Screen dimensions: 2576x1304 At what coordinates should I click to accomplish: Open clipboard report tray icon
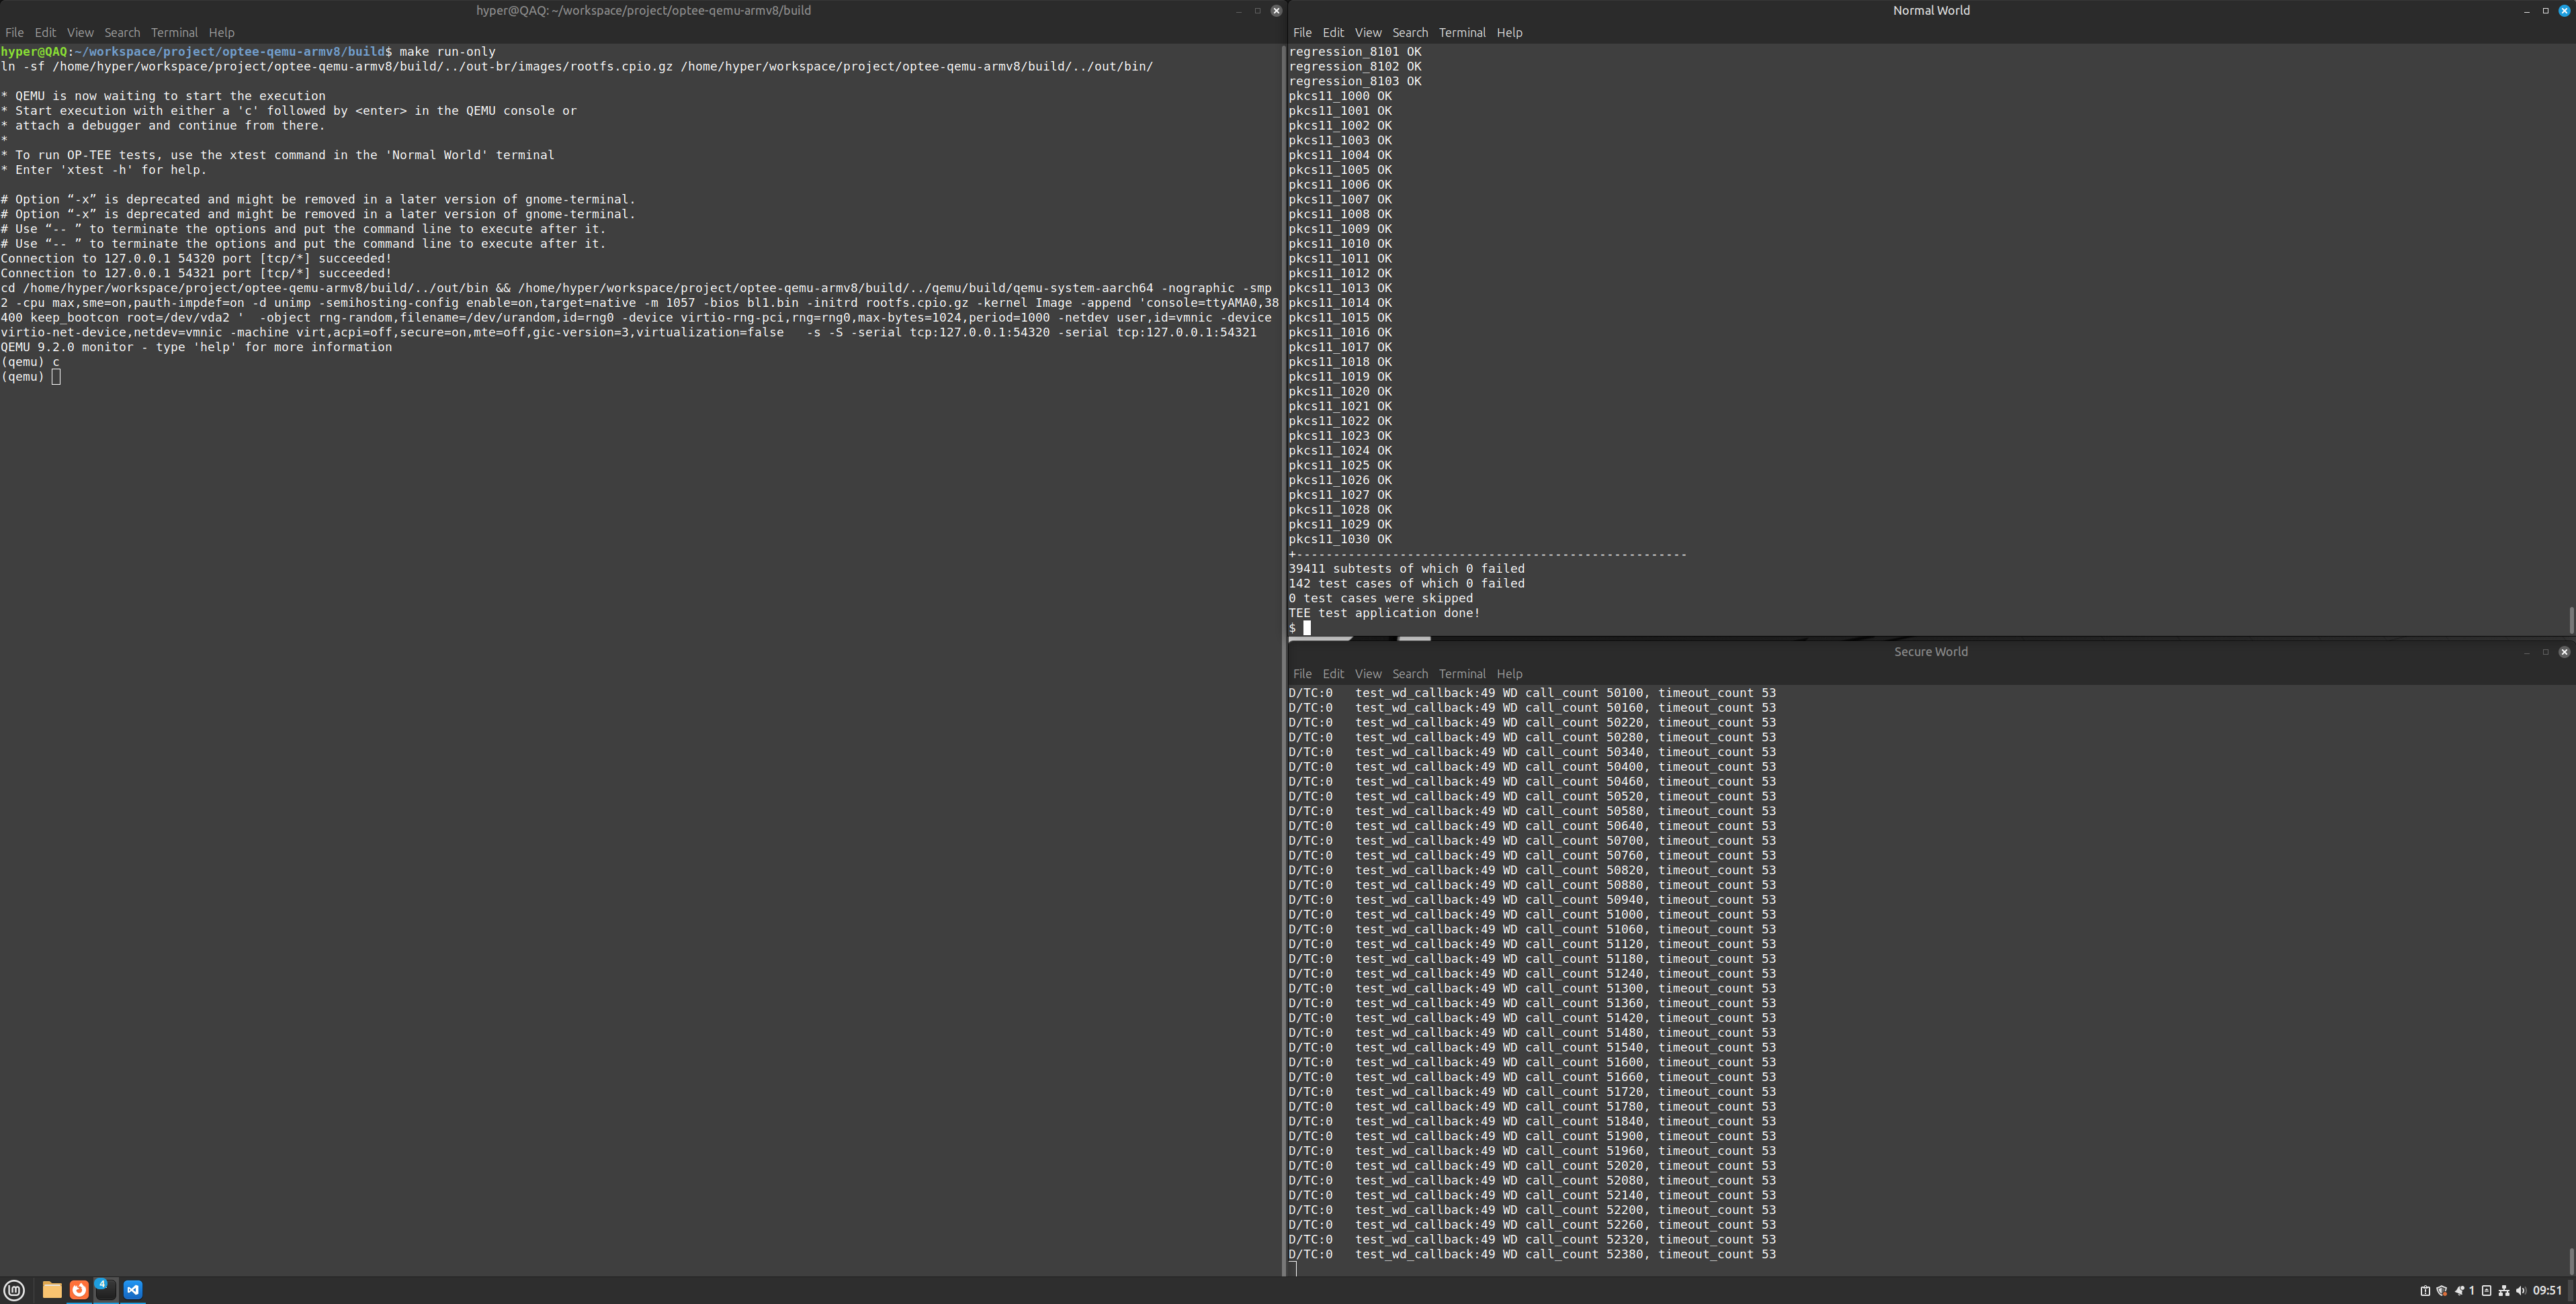click(2425, 1291)
